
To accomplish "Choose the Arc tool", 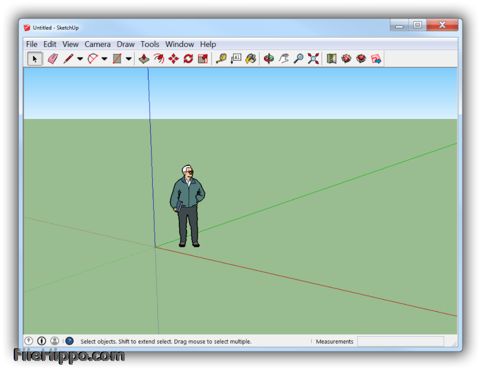I will coord(92,59).
